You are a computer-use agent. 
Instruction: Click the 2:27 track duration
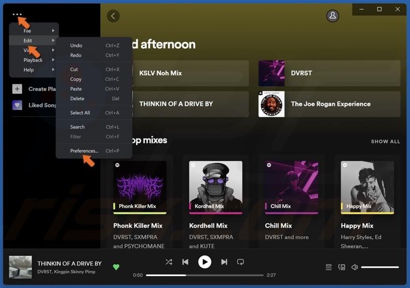(271, 275)
